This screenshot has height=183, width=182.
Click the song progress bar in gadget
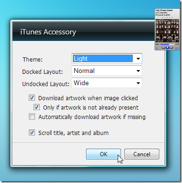(x=167, y=45)
